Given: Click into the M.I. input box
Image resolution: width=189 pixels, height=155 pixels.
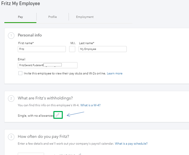Looking at the screenshot, I should click(x=72, y=49).
